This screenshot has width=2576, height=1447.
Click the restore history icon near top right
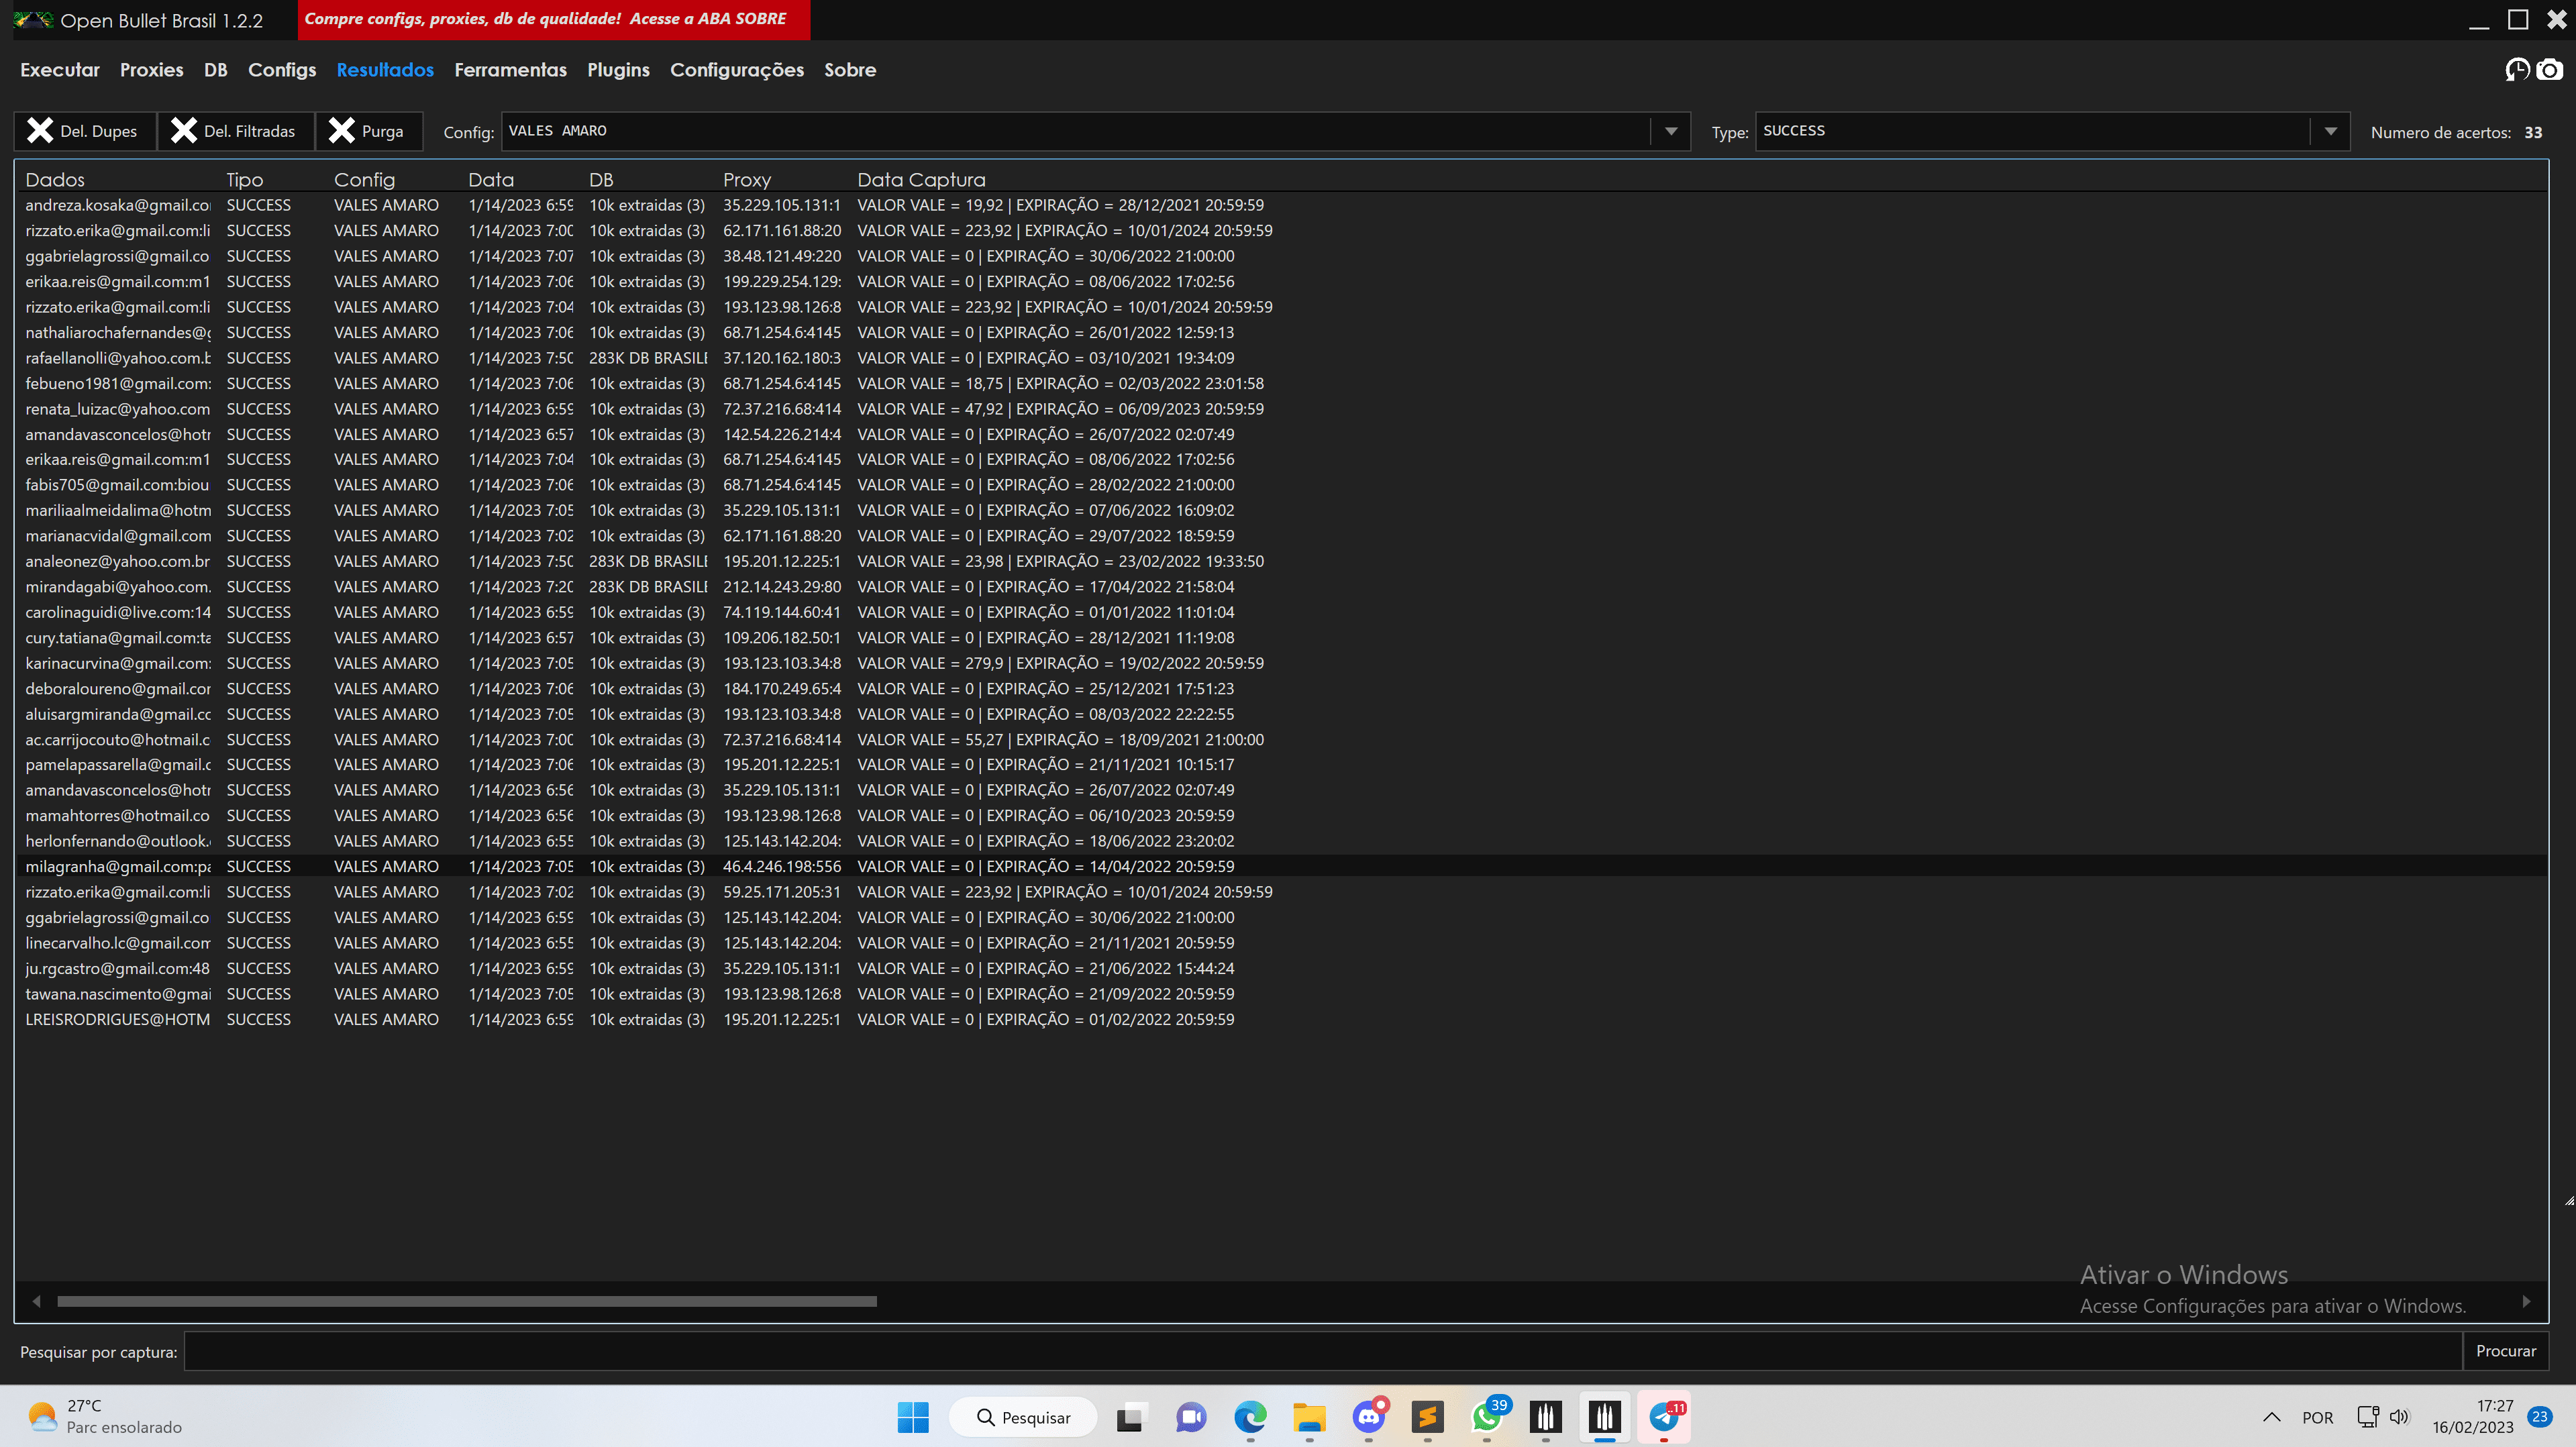point(2517,70)
